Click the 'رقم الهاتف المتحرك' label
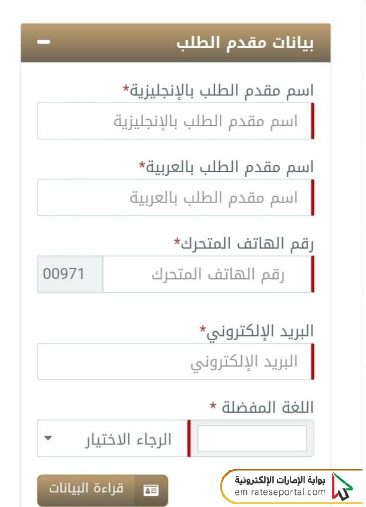The height and width of the screenshot is (507, 366). coord(244,243)
